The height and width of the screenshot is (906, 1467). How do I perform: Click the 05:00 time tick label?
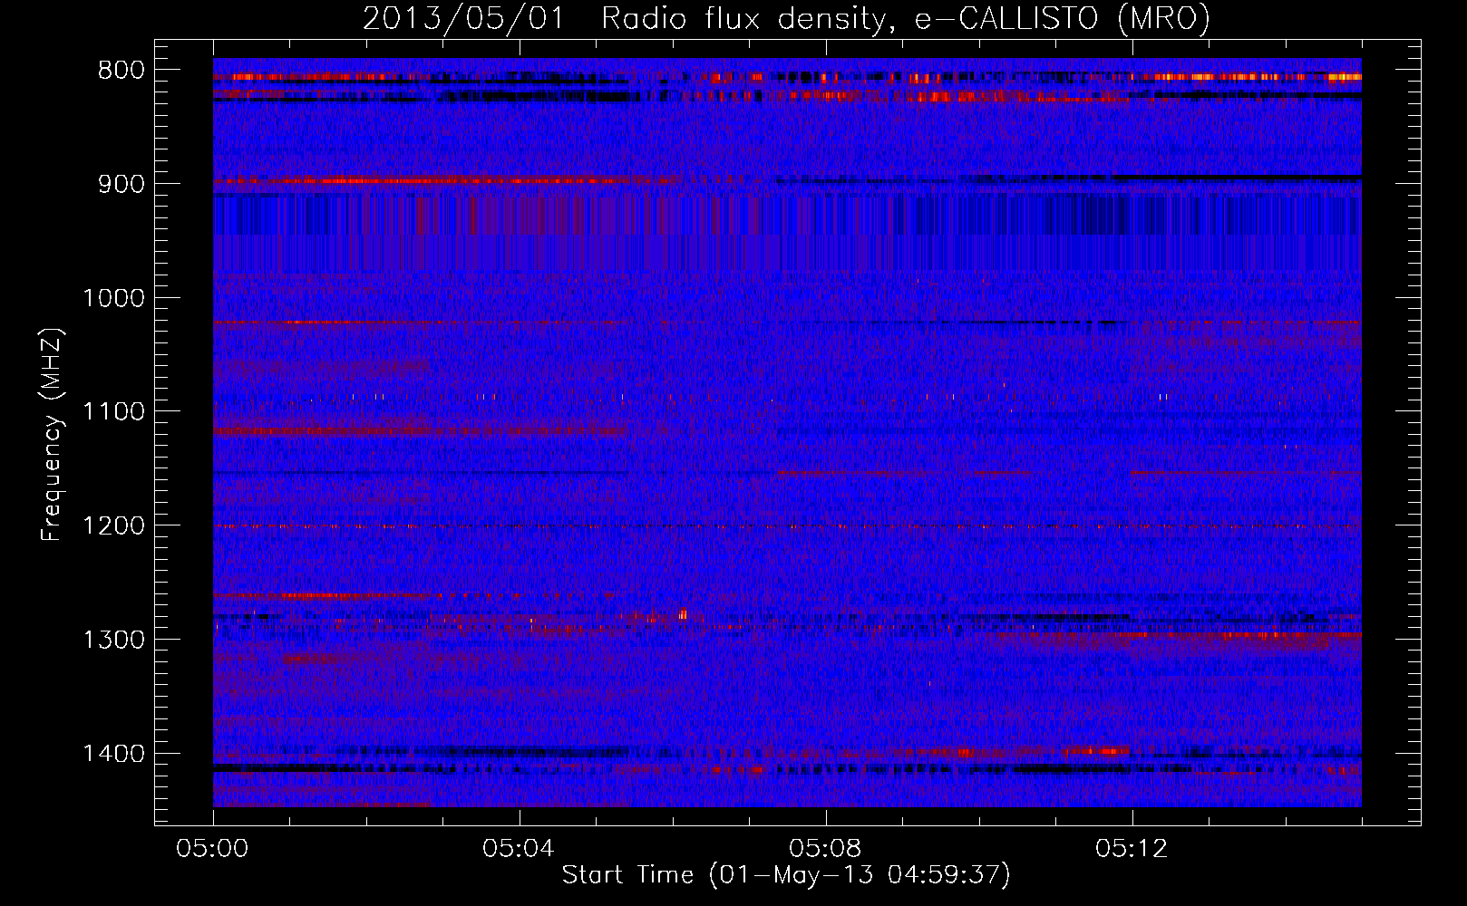213,849
